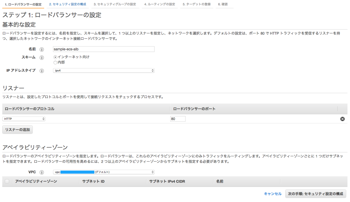Switch to tab 5. ターゲットの登録
350x202 pixels.
click(x=197, y=4)
